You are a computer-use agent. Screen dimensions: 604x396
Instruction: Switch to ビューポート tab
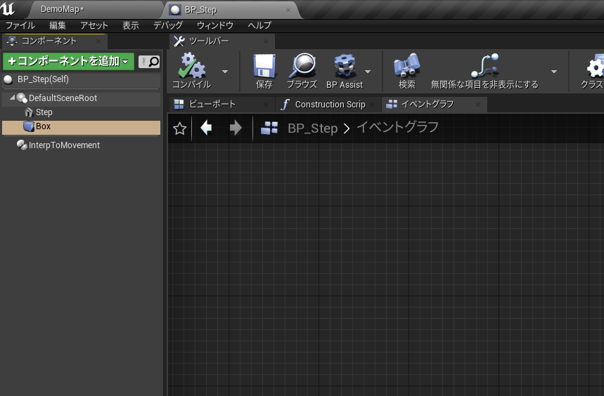(221, 104)
